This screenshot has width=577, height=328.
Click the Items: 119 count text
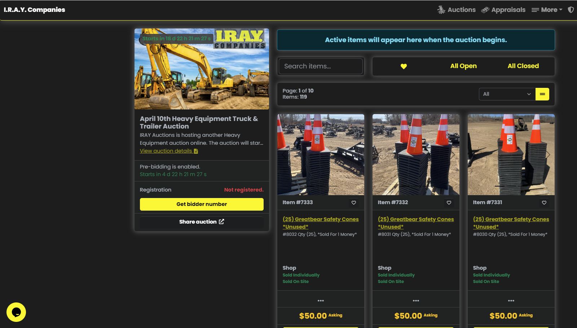(295, 97)
